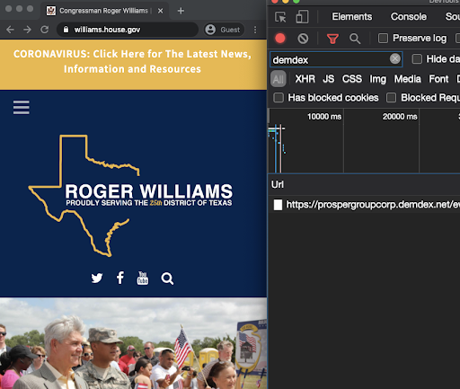Viewport: 460px width, 389px height.
Task: Select the All request type filter
Action: (x=279, y=79)
